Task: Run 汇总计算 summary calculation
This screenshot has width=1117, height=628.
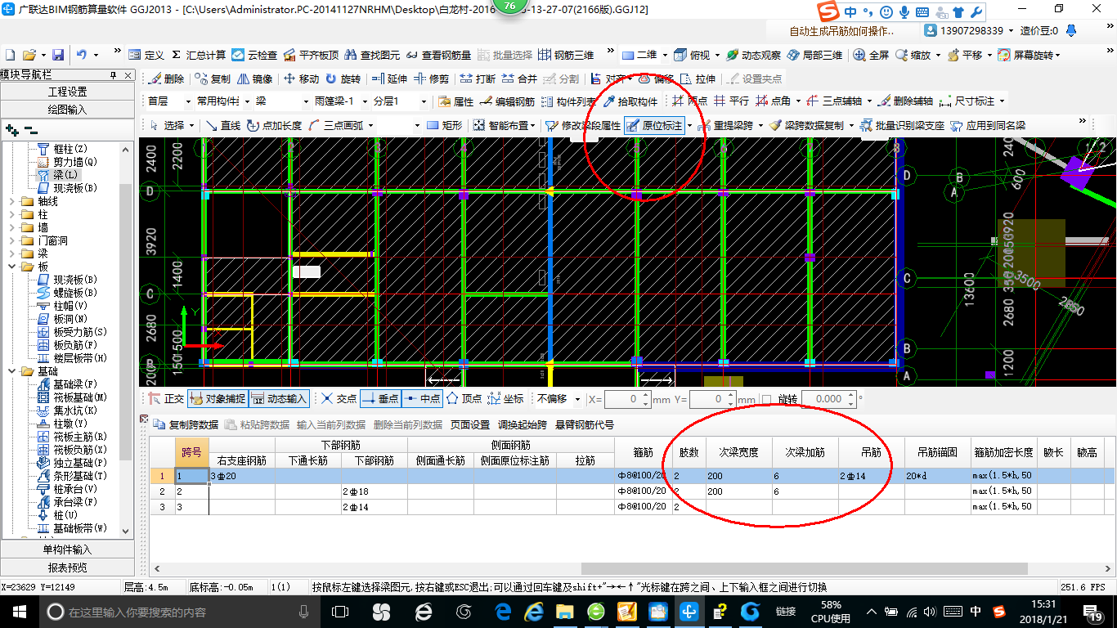Action: 199,55
